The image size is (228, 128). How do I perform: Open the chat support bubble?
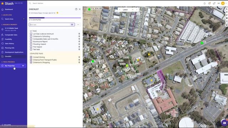click(224, 123)
